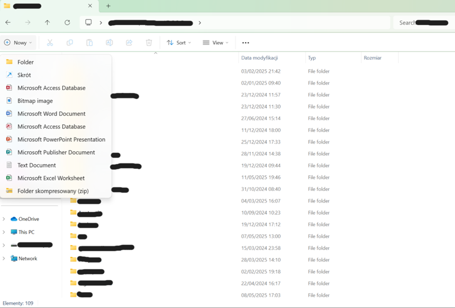The width and height of the screenshot is (455, 308).
Task: Select first Microsoft Access Database entry
Action: [x=56, y=88]
